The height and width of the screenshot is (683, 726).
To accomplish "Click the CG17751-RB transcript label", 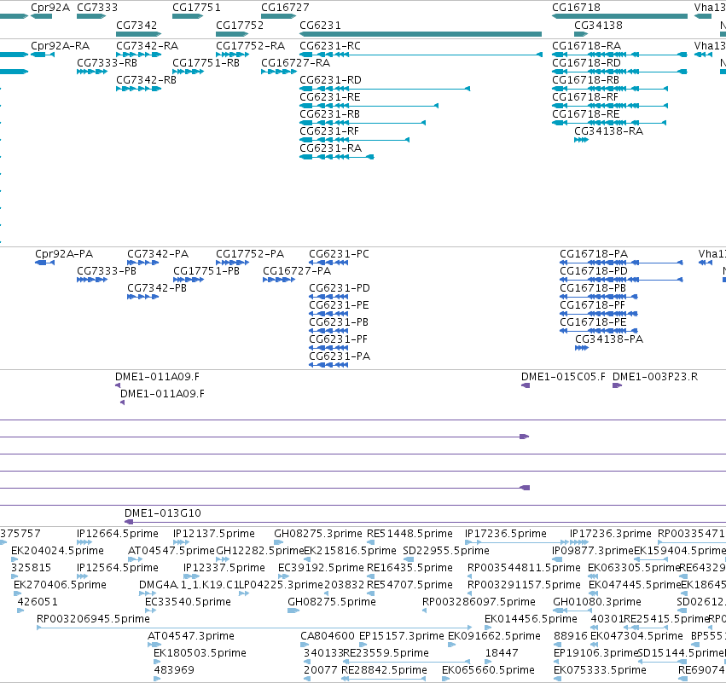I will click(206, 63).
